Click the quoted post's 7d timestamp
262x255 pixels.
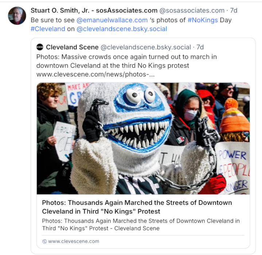click(x=200, y=47)
